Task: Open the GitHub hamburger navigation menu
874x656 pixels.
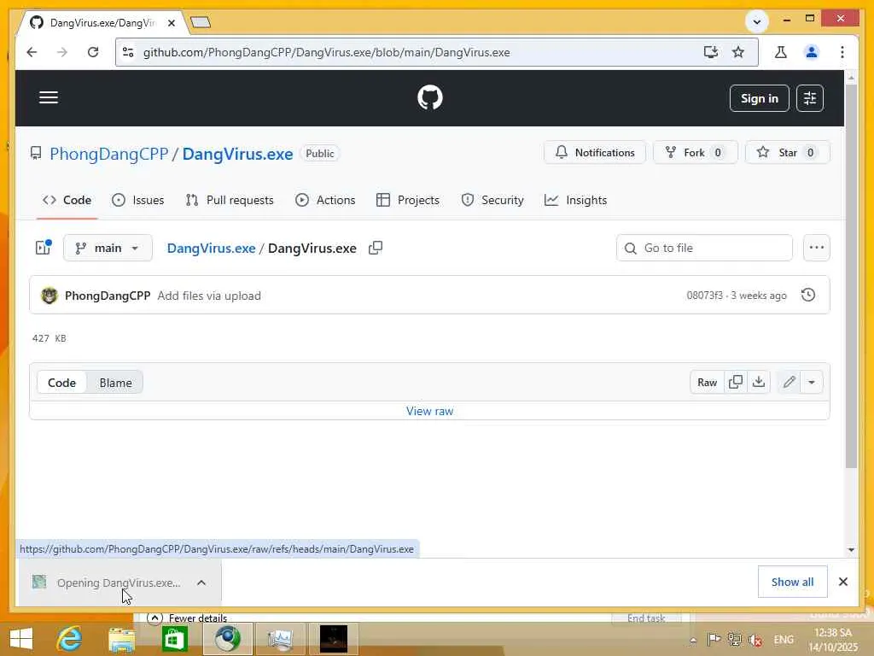Action: [49, 97]
